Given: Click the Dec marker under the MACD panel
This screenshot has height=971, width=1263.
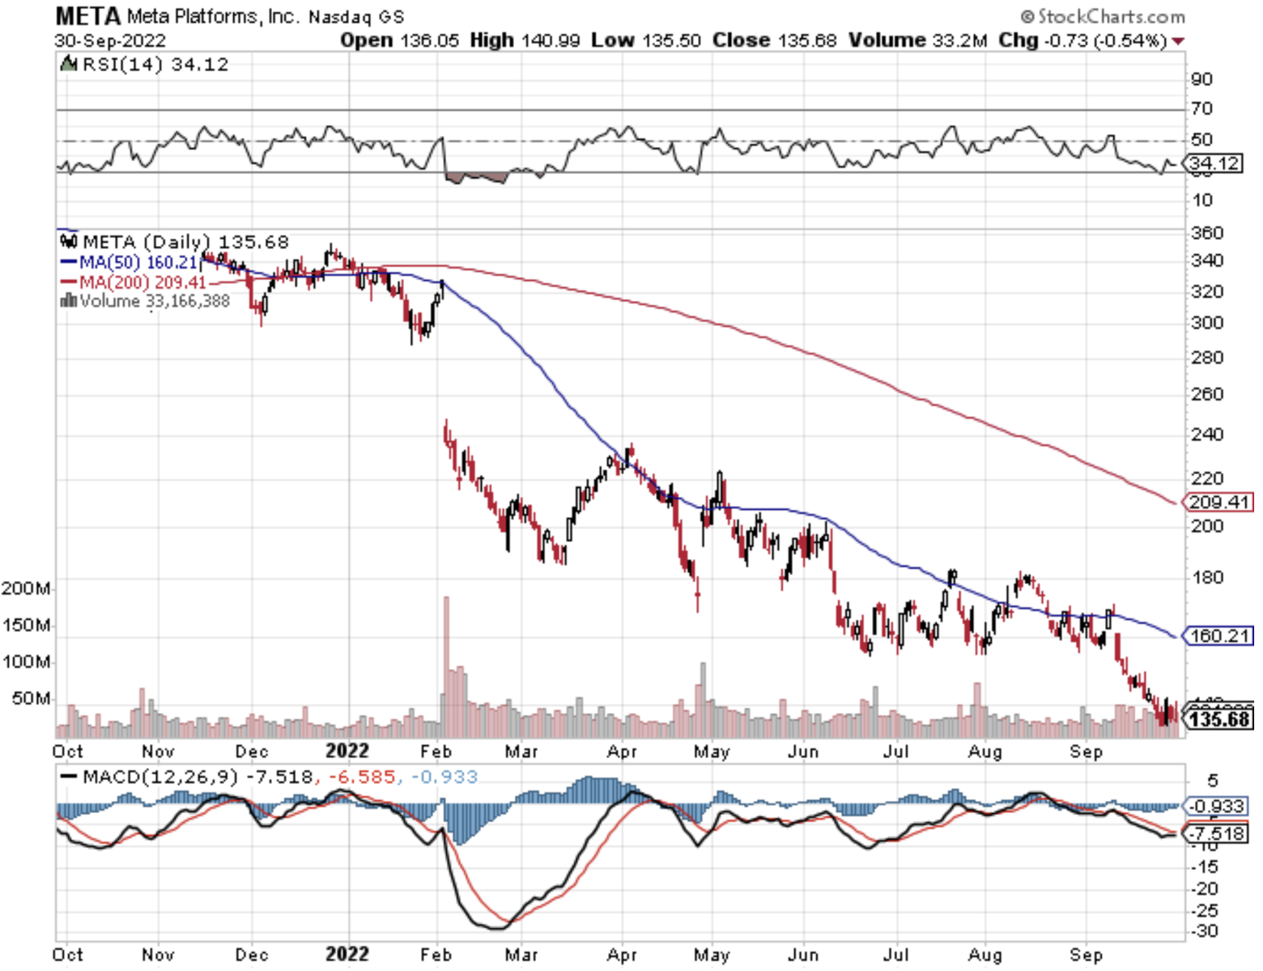Looking at the screenshot, I should (252, 955).
